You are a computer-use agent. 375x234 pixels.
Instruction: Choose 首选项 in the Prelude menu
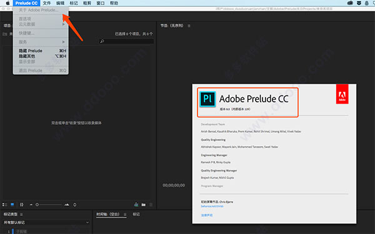click(x=41, y=19)
